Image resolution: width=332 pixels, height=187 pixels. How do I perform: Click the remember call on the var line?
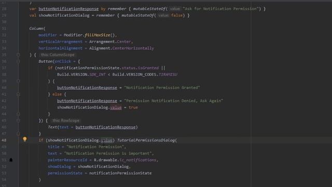pos(117,9)
